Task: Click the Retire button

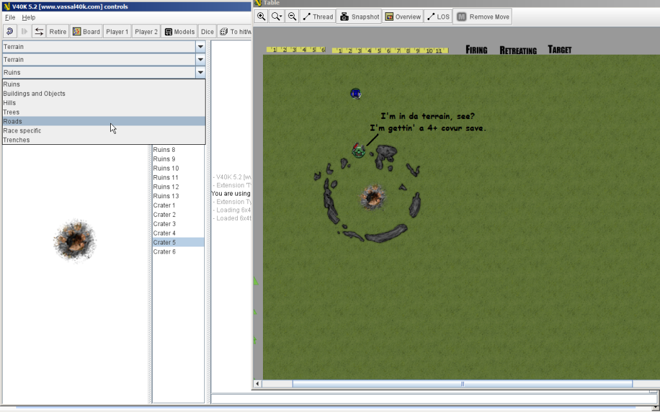Action: pyautogui.click(x=57, y=32)
